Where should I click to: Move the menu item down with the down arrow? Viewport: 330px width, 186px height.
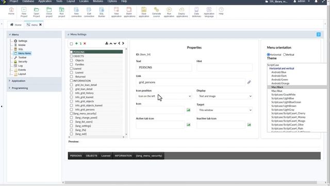115,43
